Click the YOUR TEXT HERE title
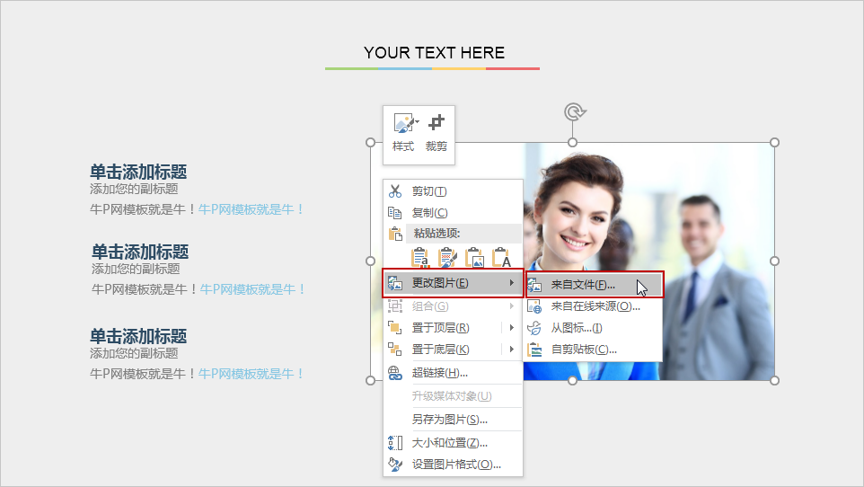 pos(434,53)
